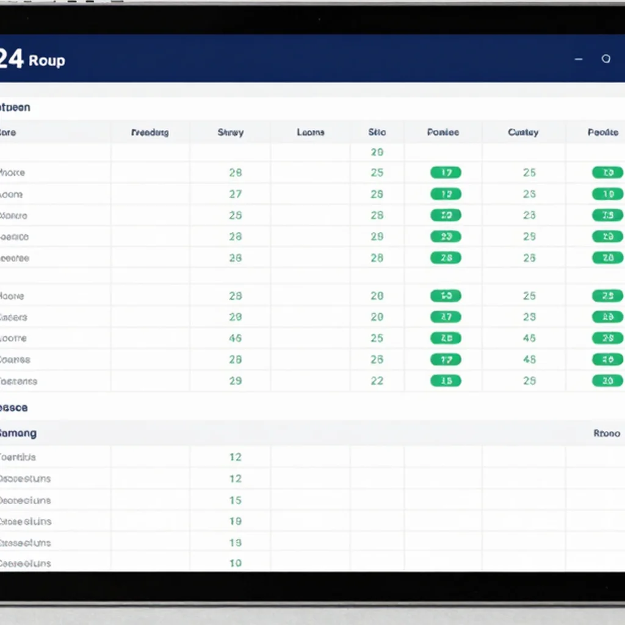The height and width of the screenshot is (625, 625).
Task: Select the "13" value in the Samang table
Action: point(235,543)
